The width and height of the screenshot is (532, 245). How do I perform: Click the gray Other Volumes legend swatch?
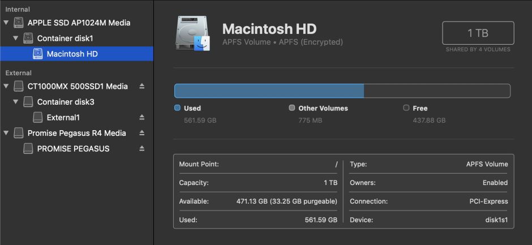[x=292, y=108]
